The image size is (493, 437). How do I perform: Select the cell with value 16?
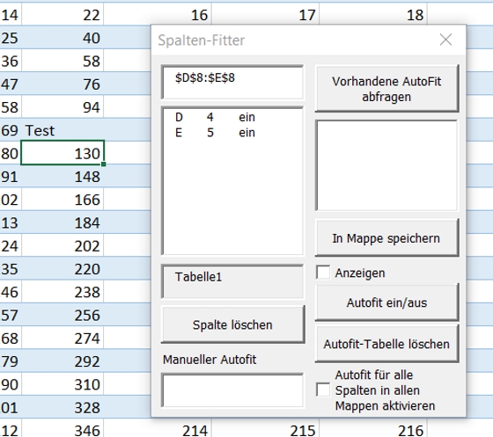pyautogui.click(x=158, y=14)
